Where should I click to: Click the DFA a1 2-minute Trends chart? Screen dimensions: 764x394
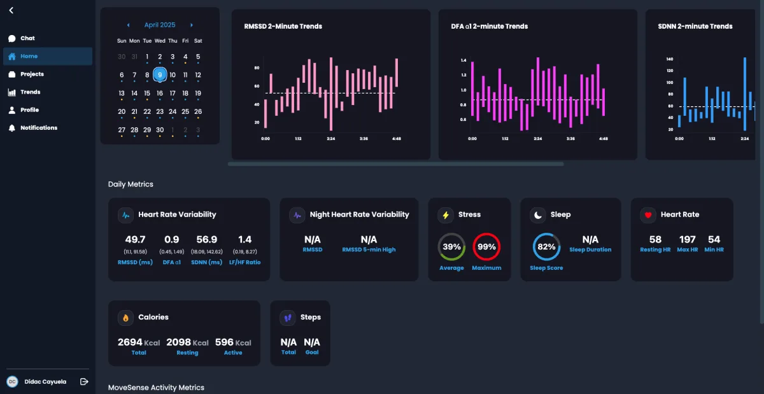538,84
